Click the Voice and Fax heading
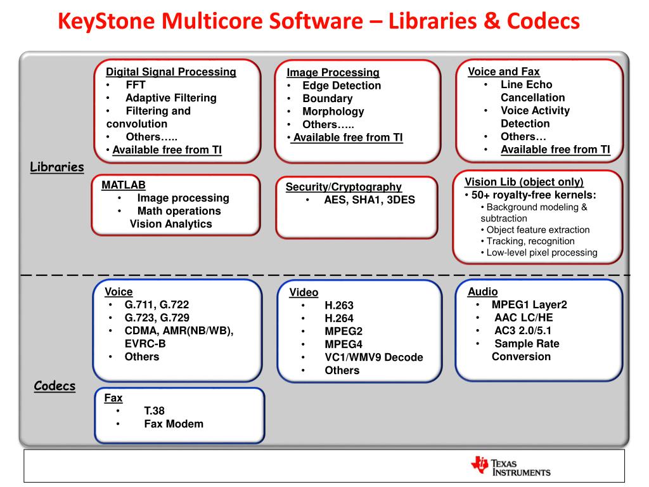649x487 pixels. [x=504, y=72]
